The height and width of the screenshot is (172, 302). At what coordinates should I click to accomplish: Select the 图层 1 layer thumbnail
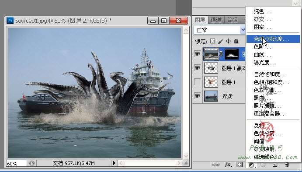(x=211, y=82)
